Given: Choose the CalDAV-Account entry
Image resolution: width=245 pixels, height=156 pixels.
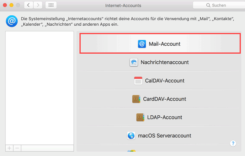Looking at the screenshot, I should tap(159, 80).
